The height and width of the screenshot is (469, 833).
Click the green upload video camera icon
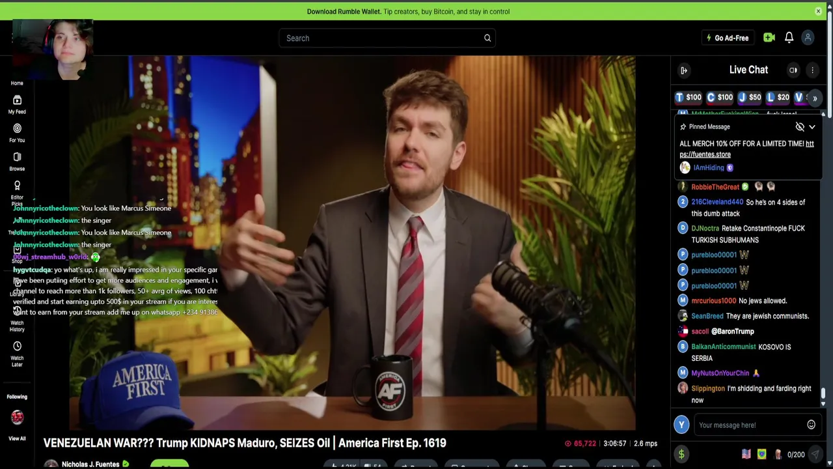[x=769, y=38]
